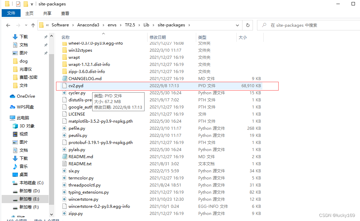
Task: Navigate to Anaconda3 via breadcrumb link
Action: coord(89,25)
